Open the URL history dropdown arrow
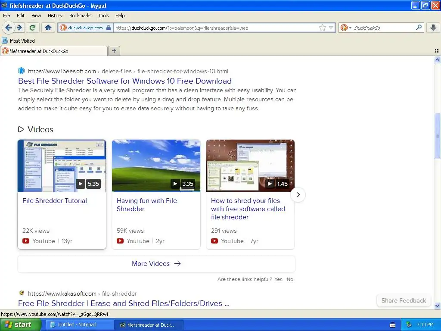 click(x=331, y=28)
